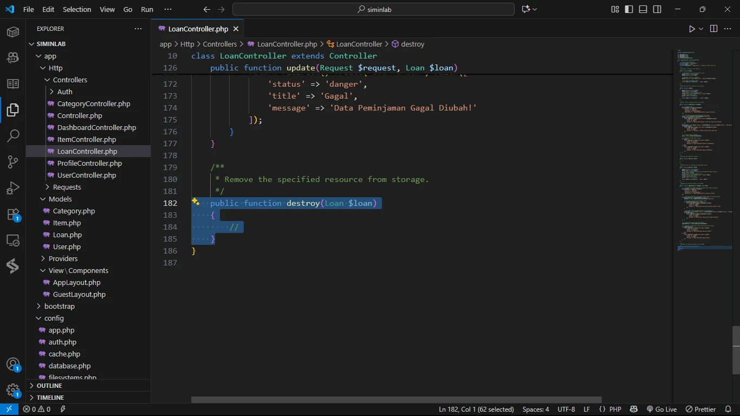
Task: Click Go Live in the status bar
Action: (661, 409)
